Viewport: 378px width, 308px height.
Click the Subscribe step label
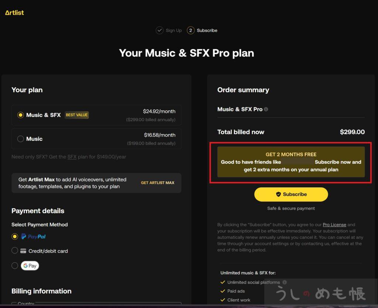point(207,31)
